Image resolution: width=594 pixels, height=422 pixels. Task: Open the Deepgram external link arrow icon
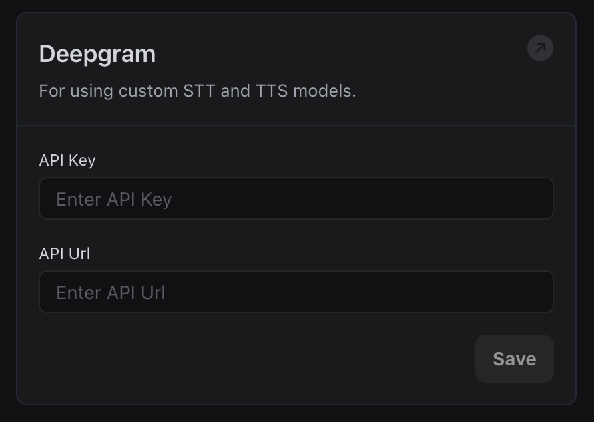[x=540, y=48]
